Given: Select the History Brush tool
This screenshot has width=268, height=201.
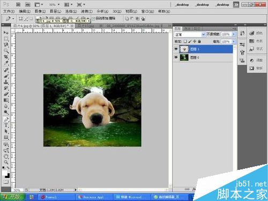Looking at the screenshot, I should 6,88.
